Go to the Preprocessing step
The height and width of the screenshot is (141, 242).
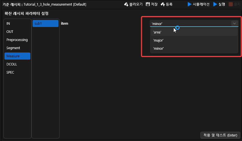pyautogui.click(x=17, y=40)
